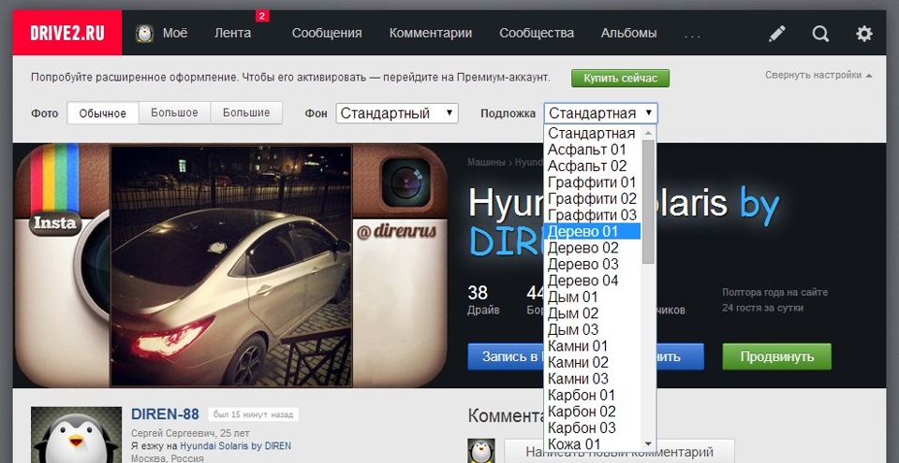Choose Граффити 01 from the list
The image size is (899, 463).
pyautogui.click(x=592, y=182)
